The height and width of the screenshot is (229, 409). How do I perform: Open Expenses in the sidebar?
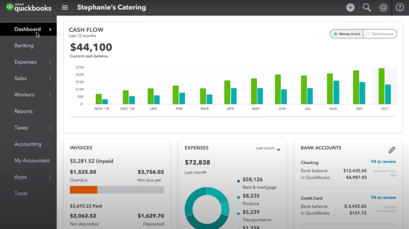click(25, 62)
